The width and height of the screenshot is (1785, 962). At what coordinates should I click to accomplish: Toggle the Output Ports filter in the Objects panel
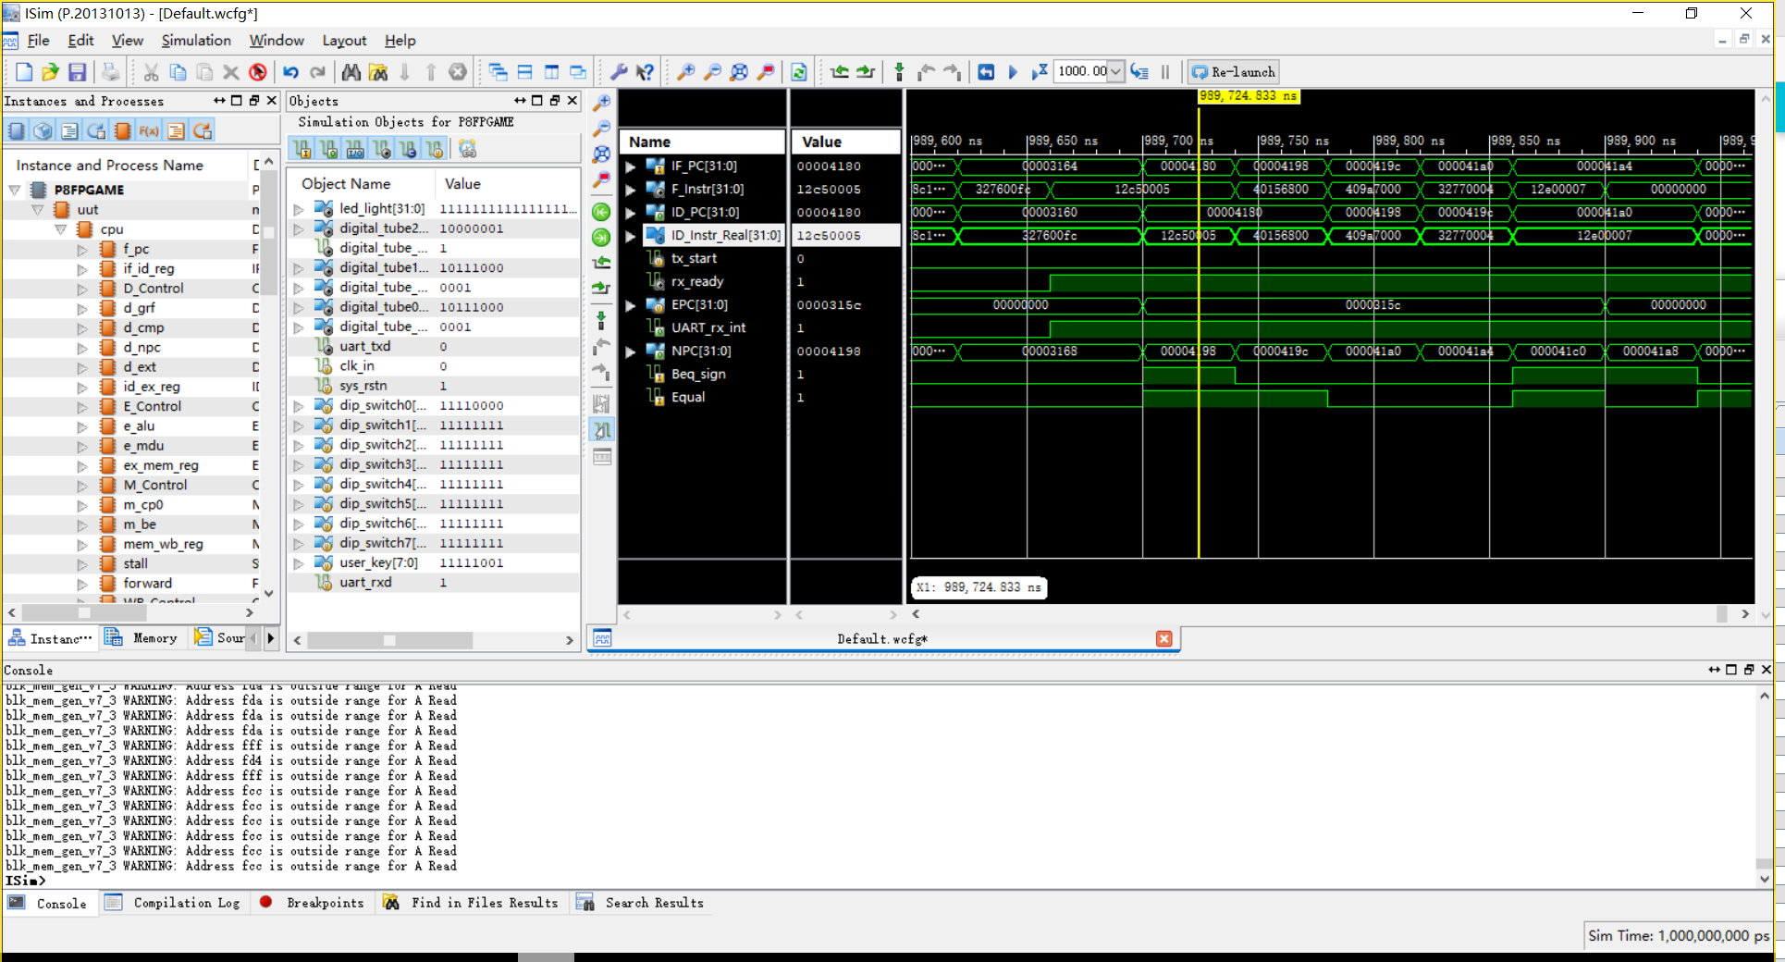tap(328, 149)
